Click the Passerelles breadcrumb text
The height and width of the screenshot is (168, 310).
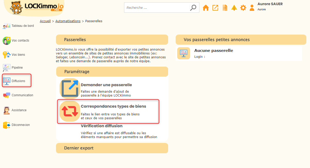[94, 21]
